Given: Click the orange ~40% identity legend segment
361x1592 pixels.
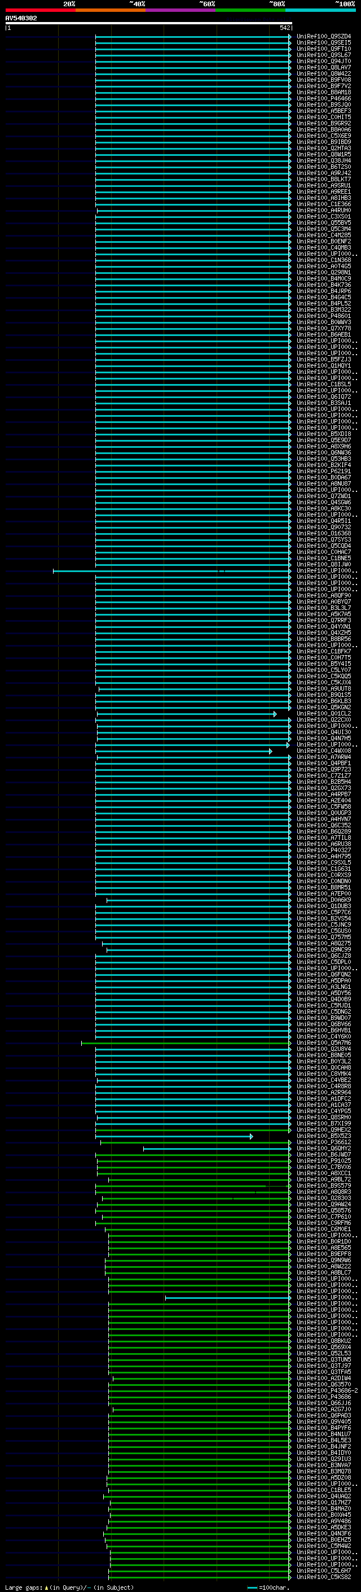Looking at the screenshot, I should [x=111, y=10].
